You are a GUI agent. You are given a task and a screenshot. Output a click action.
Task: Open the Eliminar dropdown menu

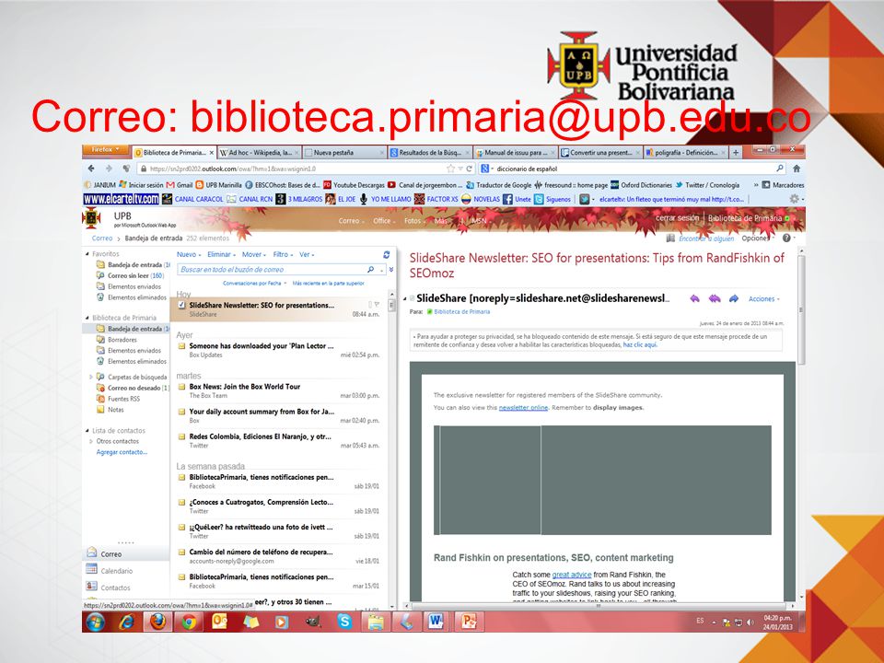point(221,255)
